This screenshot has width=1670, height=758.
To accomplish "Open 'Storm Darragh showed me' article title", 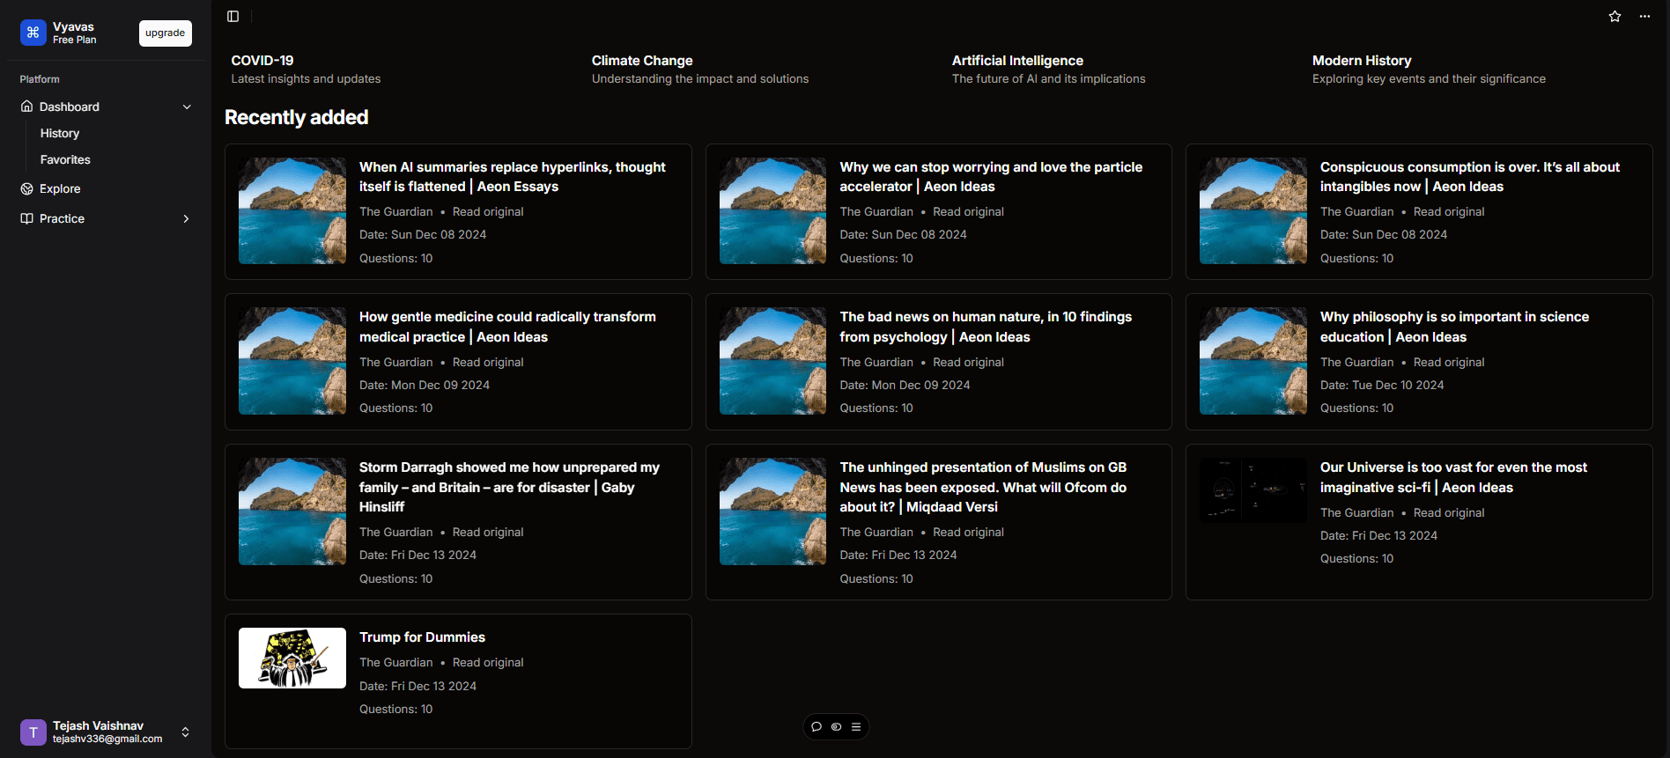I will tap(509, 487).
